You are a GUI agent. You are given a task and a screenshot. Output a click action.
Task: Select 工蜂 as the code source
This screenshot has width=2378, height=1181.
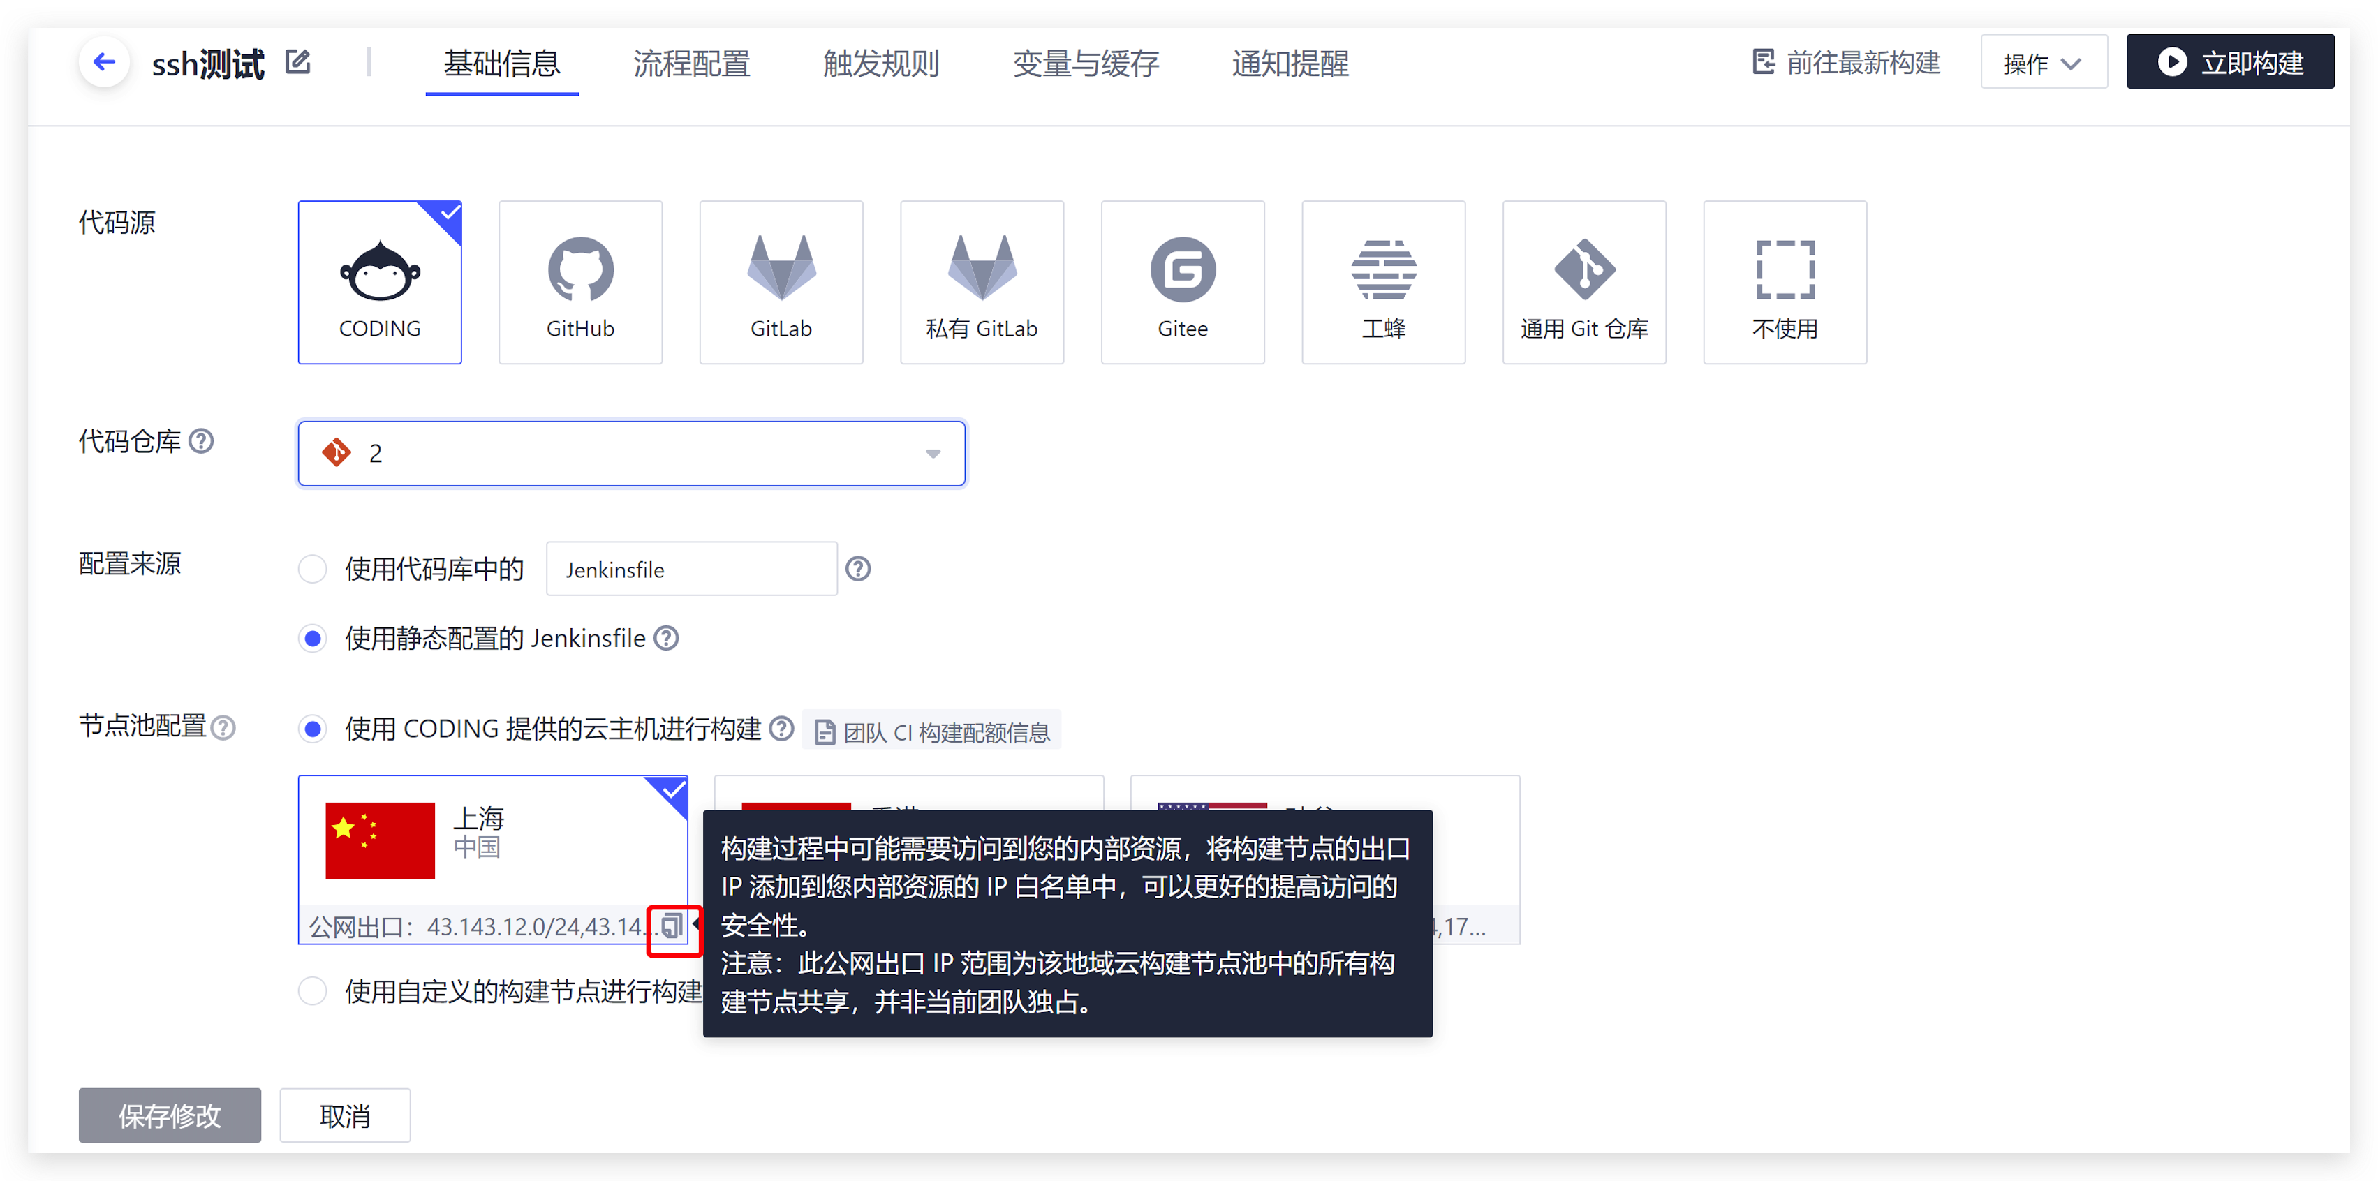click(1383, 281)
